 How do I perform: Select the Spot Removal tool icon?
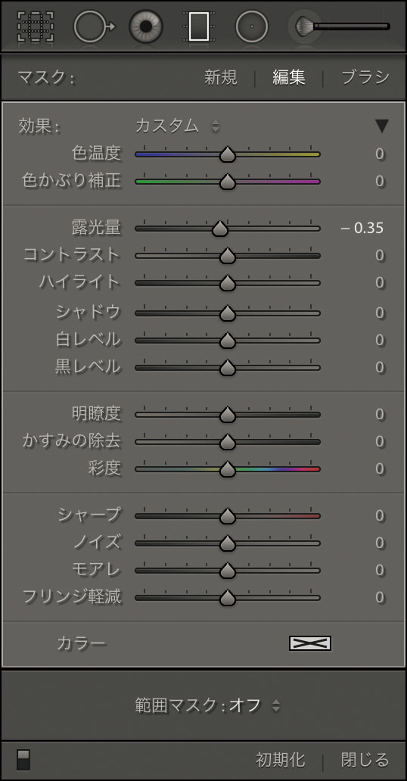pyautogui.click(x=94, y=26)
